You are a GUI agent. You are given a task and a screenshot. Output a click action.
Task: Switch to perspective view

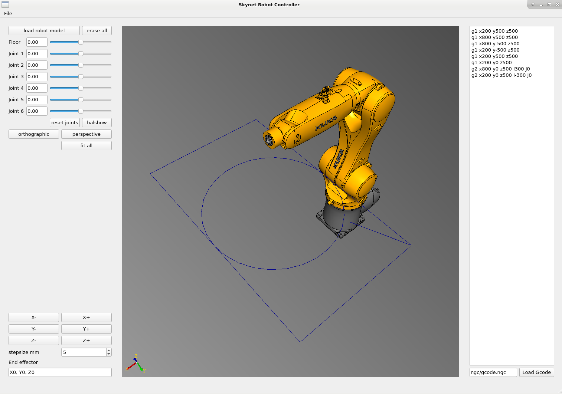click(x=86, y=134)
